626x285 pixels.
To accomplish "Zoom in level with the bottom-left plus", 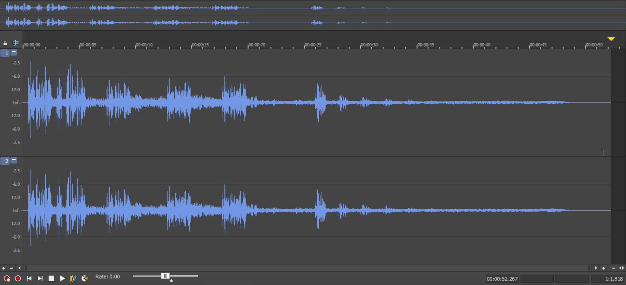I will pyautogui.click(x=4, y=268).
